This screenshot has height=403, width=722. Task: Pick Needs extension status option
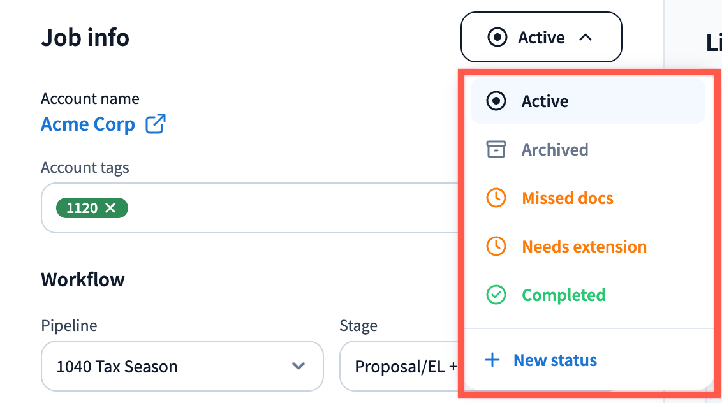(x=584, y=247)
